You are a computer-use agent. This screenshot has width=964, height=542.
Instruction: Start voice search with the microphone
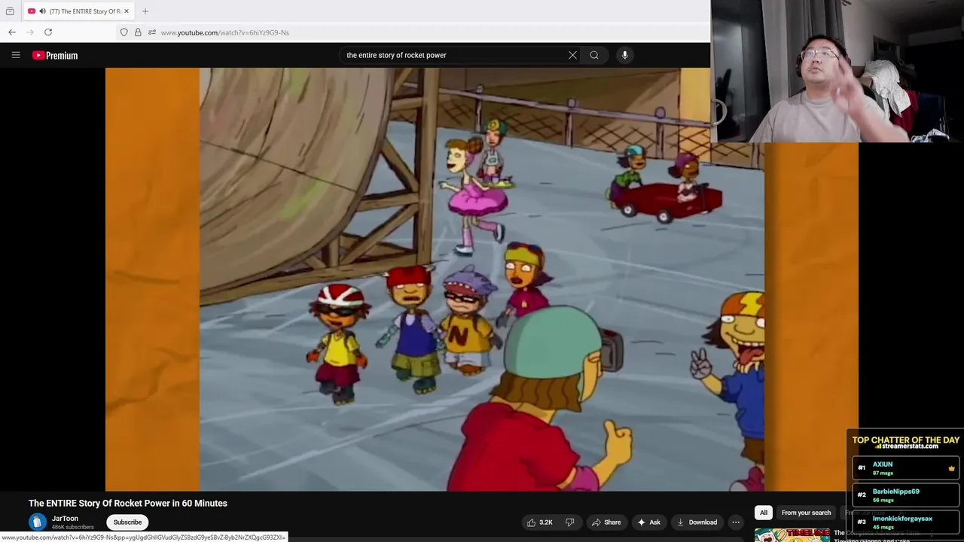click(625, 55)
